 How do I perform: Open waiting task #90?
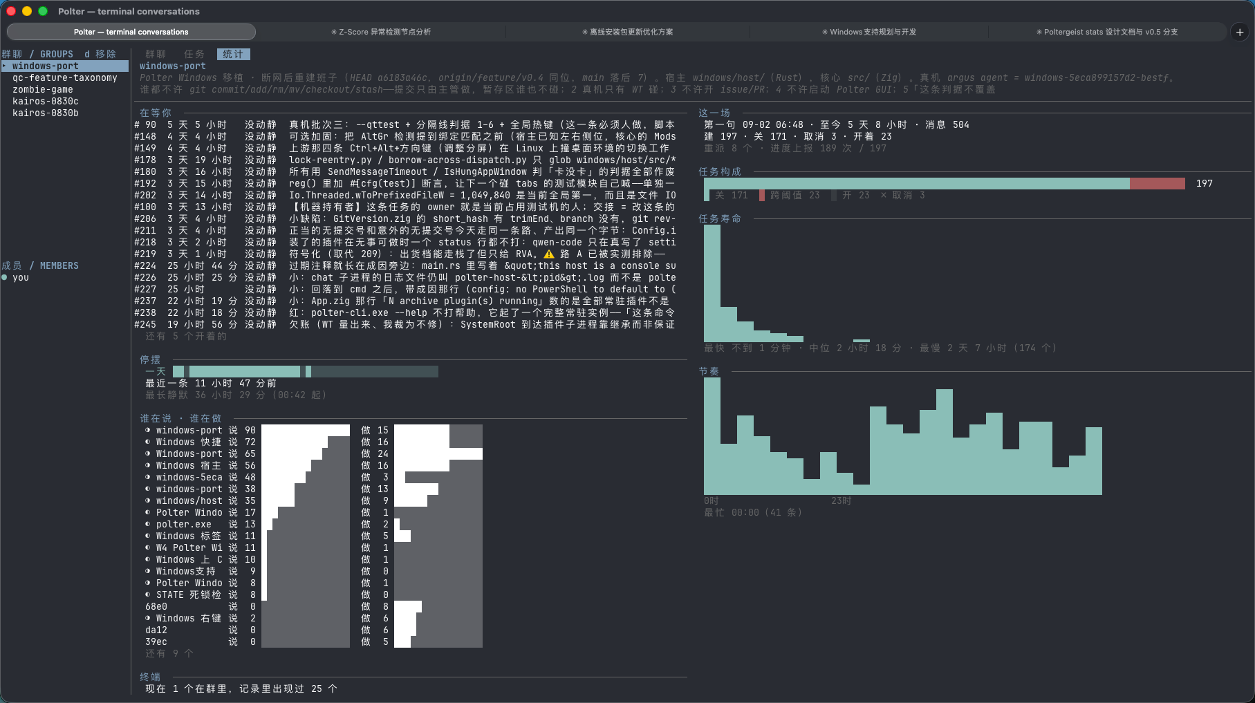[405, 124]
